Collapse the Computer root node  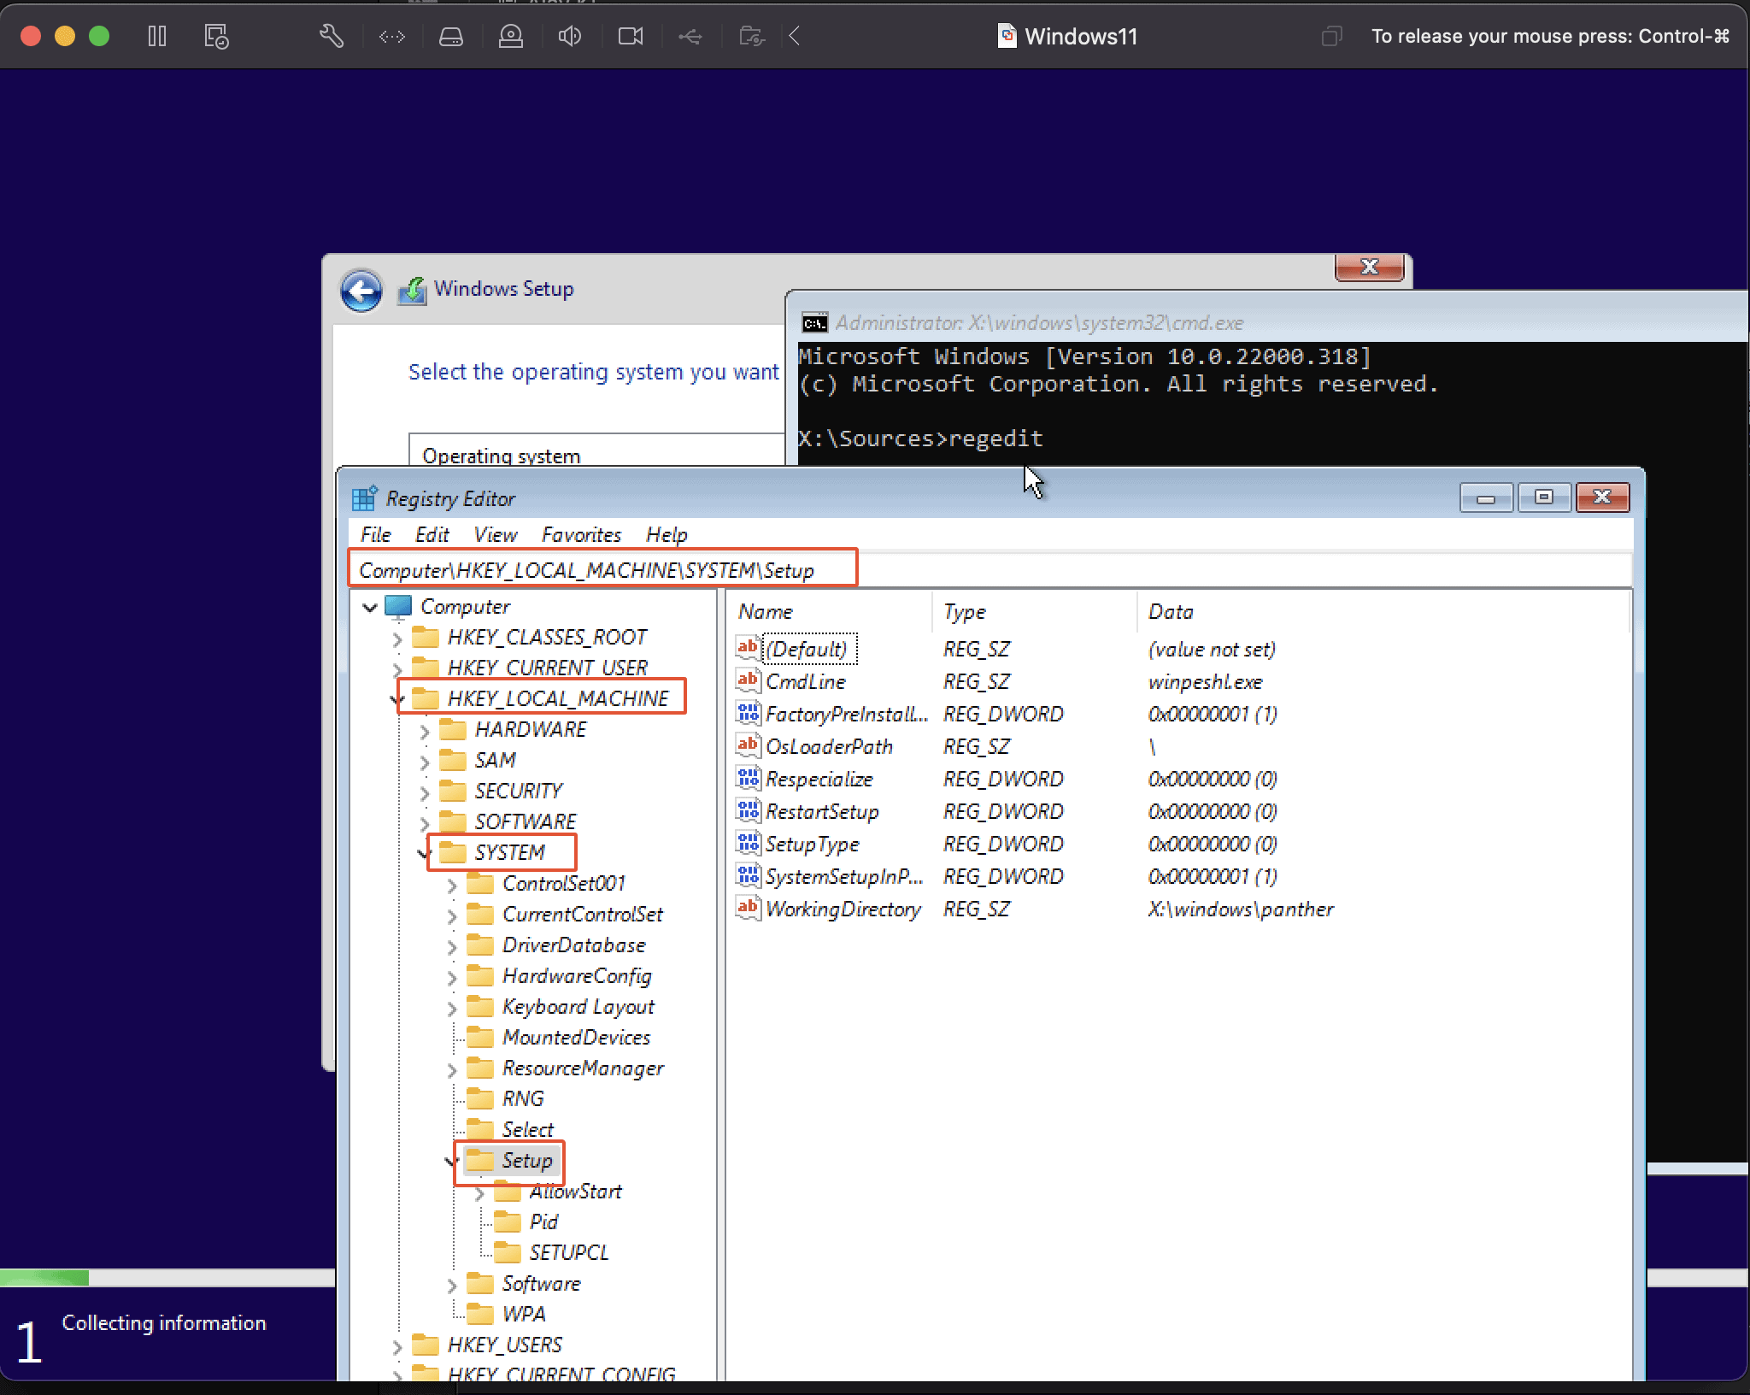[370, 607]
